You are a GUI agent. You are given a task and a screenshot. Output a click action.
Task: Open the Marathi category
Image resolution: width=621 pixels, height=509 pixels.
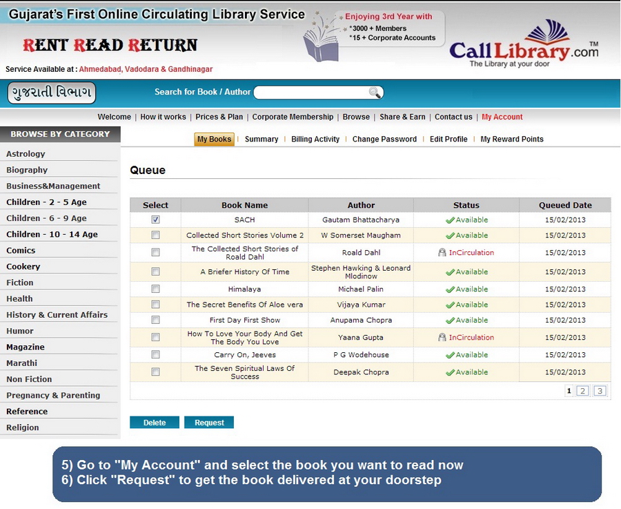point(22,363)
